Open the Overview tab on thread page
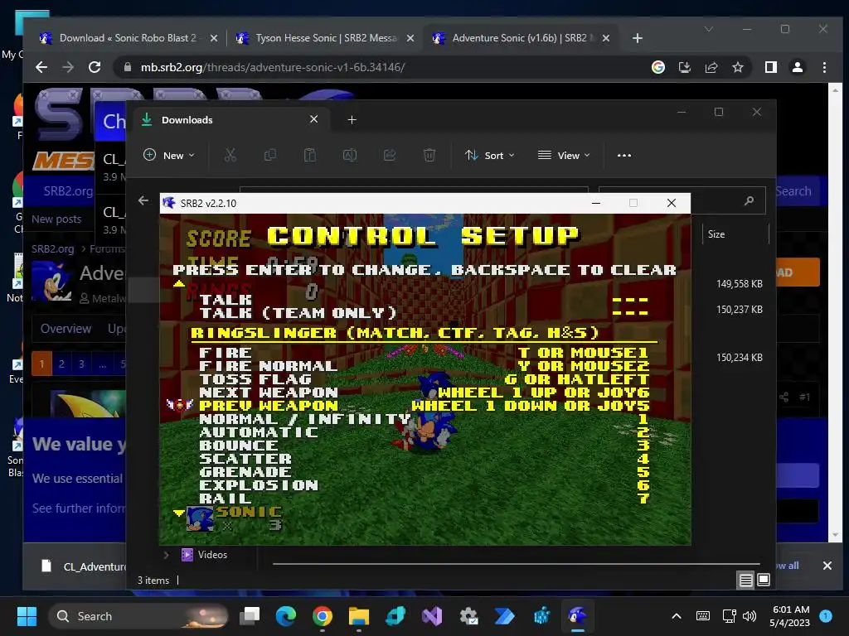This screenshot has width=849, height=636. (66, 329)
